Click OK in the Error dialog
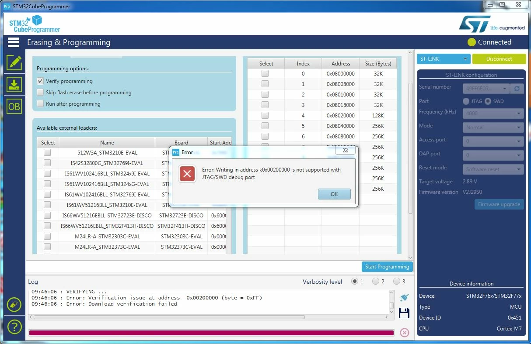 point(334,194)
